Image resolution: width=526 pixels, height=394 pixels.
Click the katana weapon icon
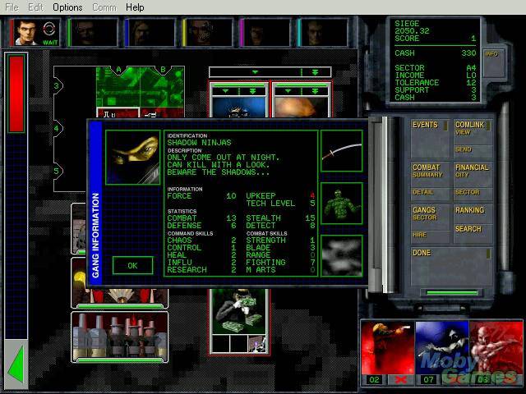342,151
